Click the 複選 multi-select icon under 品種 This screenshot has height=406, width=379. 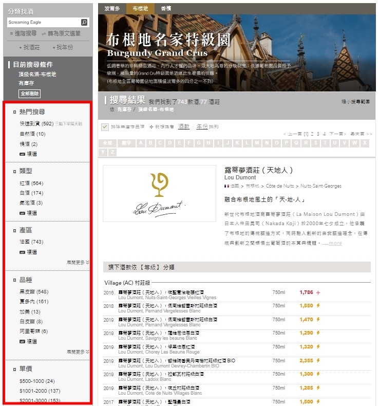[22, 342]
